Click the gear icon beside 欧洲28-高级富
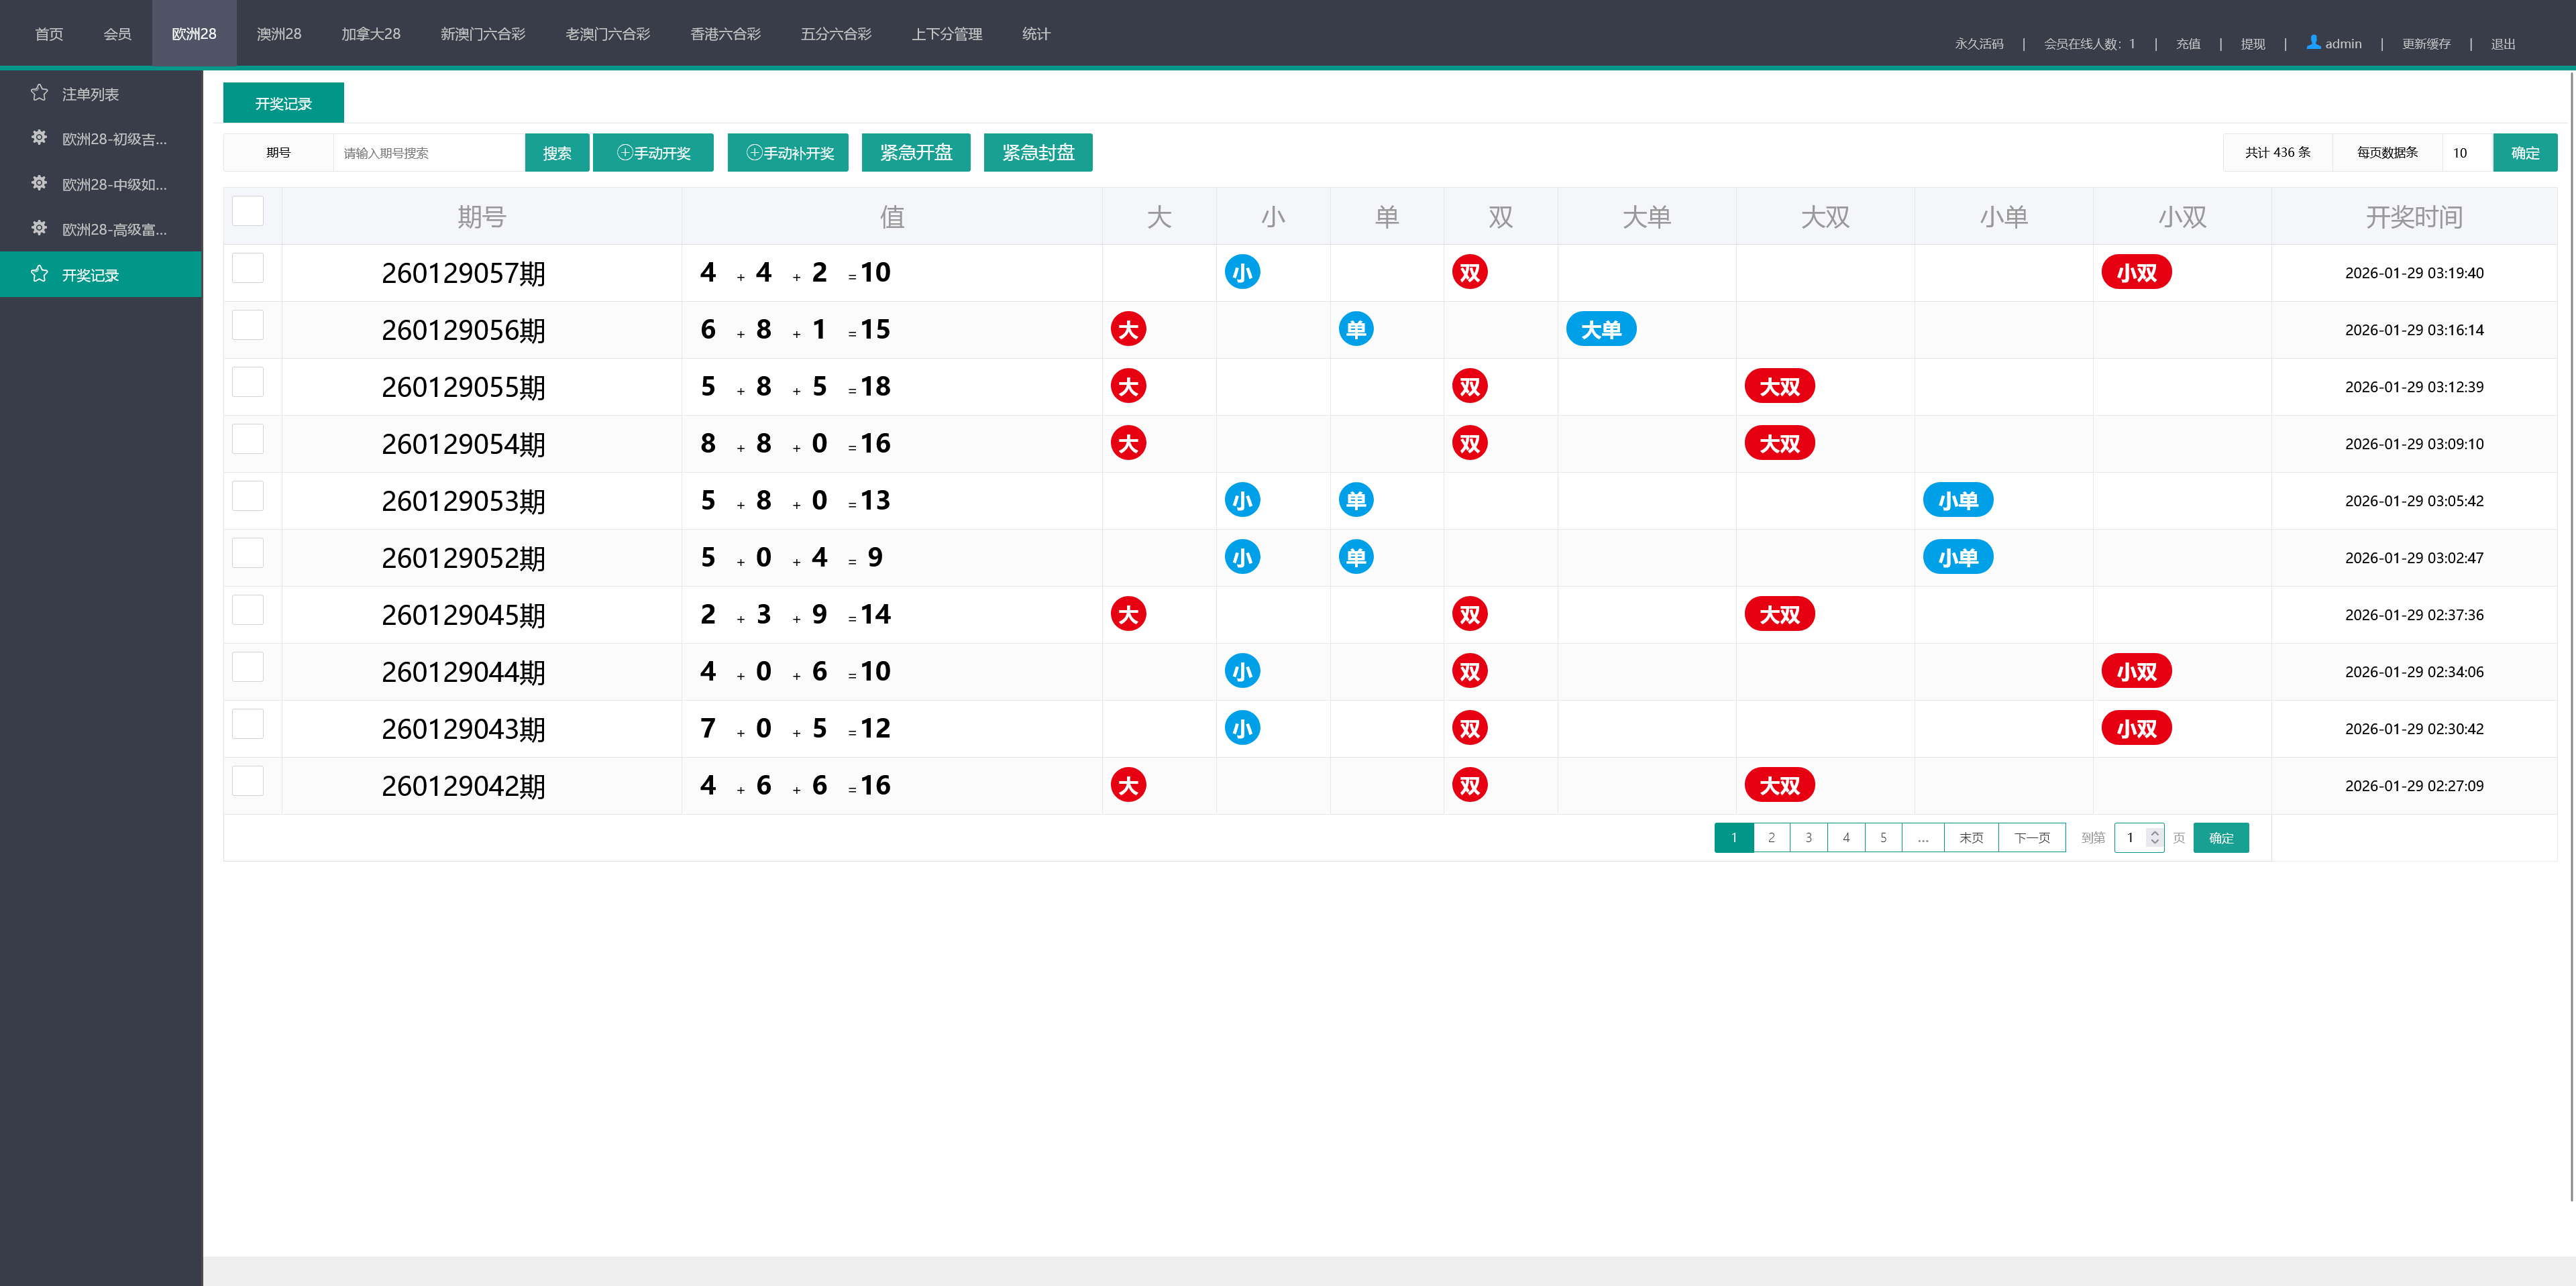The width and height of the screenshot is (2576, 1286). click(39, 228)
